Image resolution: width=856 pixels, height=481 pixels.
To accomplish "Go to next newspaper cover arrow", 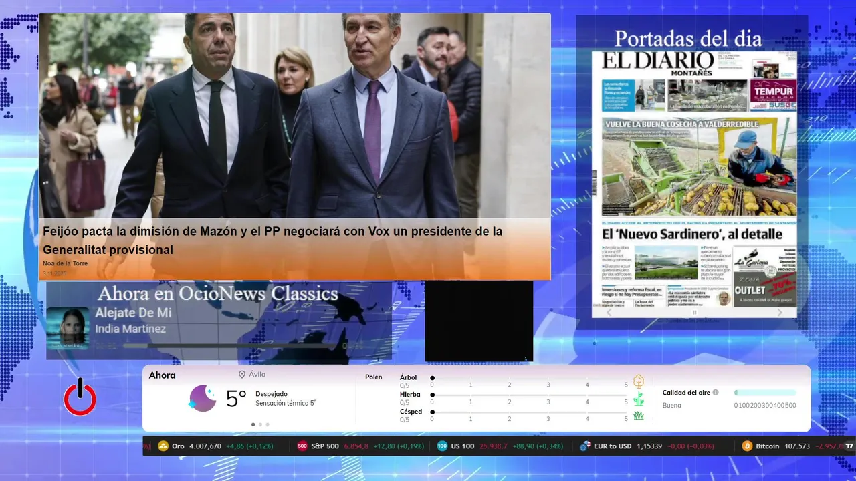I will click(779, 312).
